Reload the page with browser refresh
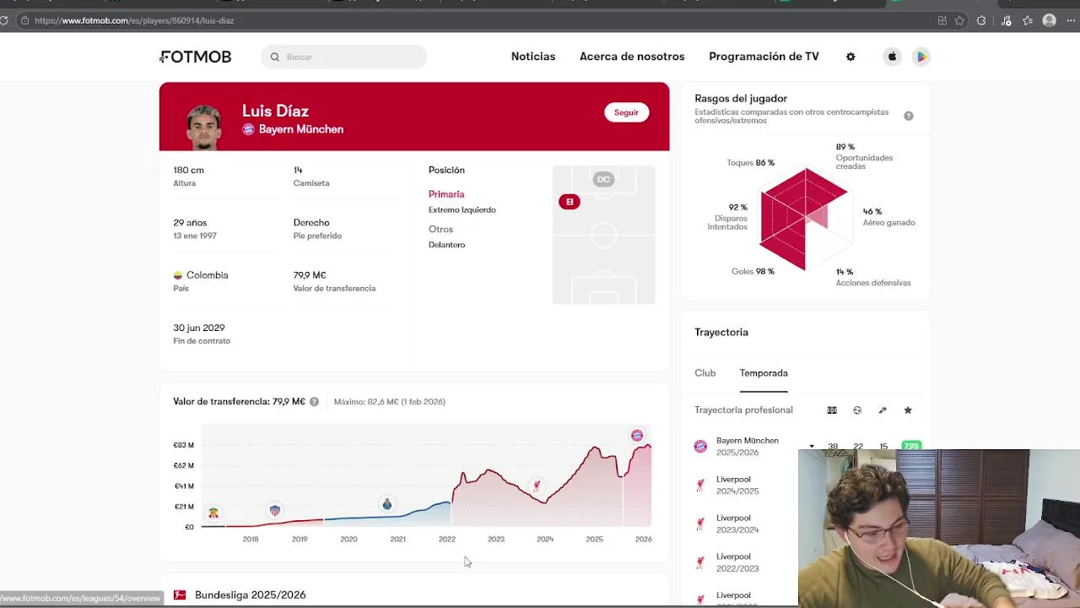Viewport: 1080px width, 608px height. pyautogui.click(x=4, y=20)
